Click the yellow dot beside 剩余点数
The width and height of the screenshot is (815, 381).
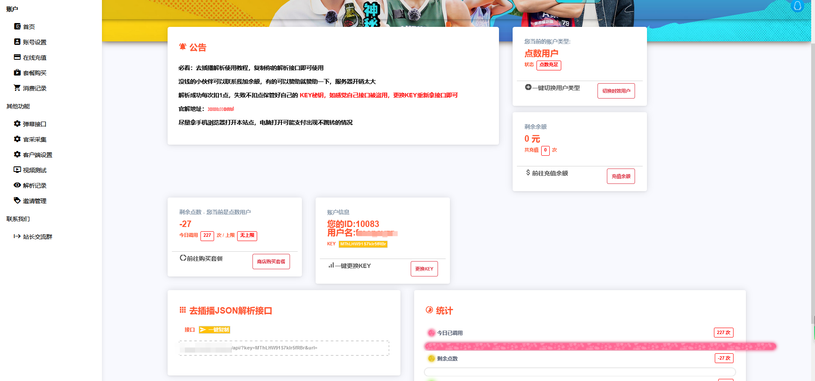tap(431, 358)
